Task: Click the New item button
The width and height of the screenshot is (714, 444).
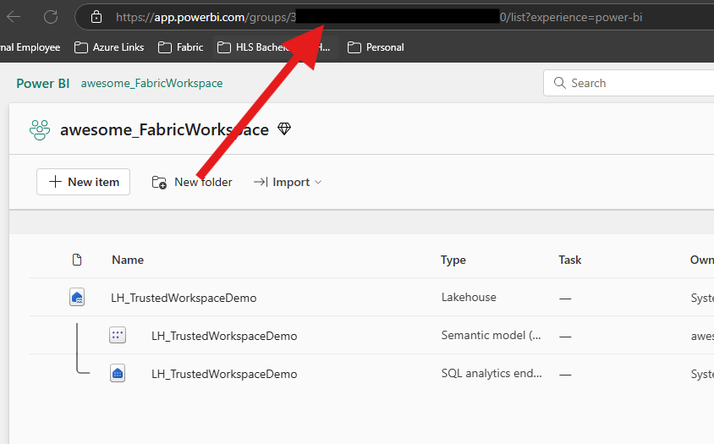Action: [x=84, y=182]
